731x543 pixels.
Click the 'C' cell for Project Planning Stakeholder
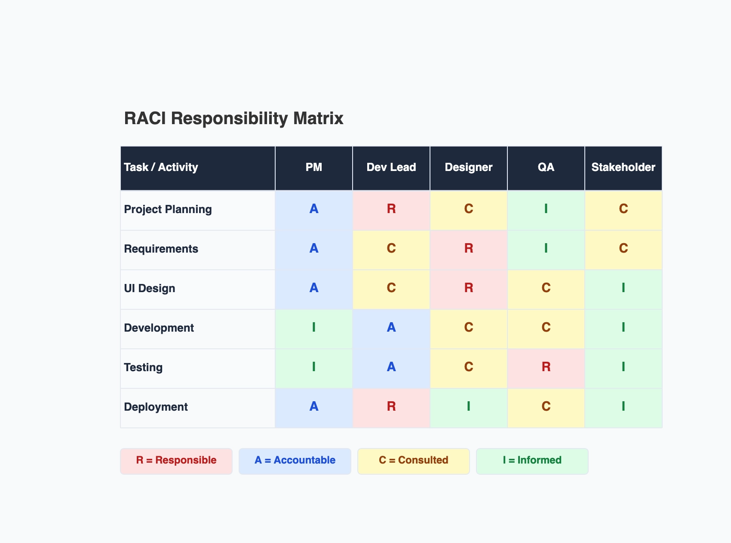pos(623,210)
